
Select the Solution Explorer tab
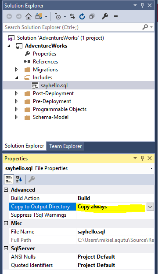[25, 146]
